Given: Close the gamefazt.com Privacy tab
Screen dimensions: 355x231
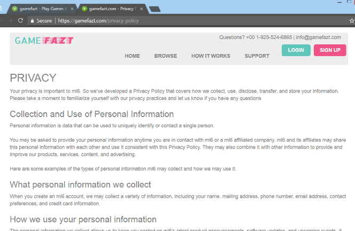Looking at the screenshot, I should point(142,9).
